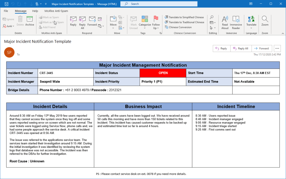This screenshot has width=286, height=179.
Task: Open the Zoom tool
Action: coord(265,22)
